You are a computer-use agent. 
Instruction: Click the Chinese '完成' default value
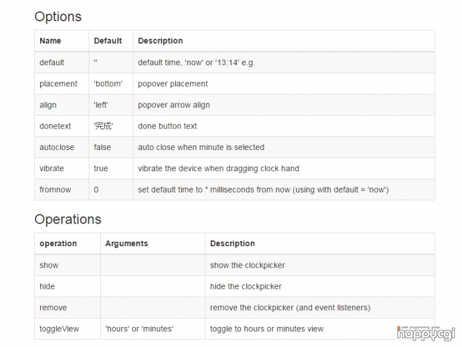(x=103, y=126)
